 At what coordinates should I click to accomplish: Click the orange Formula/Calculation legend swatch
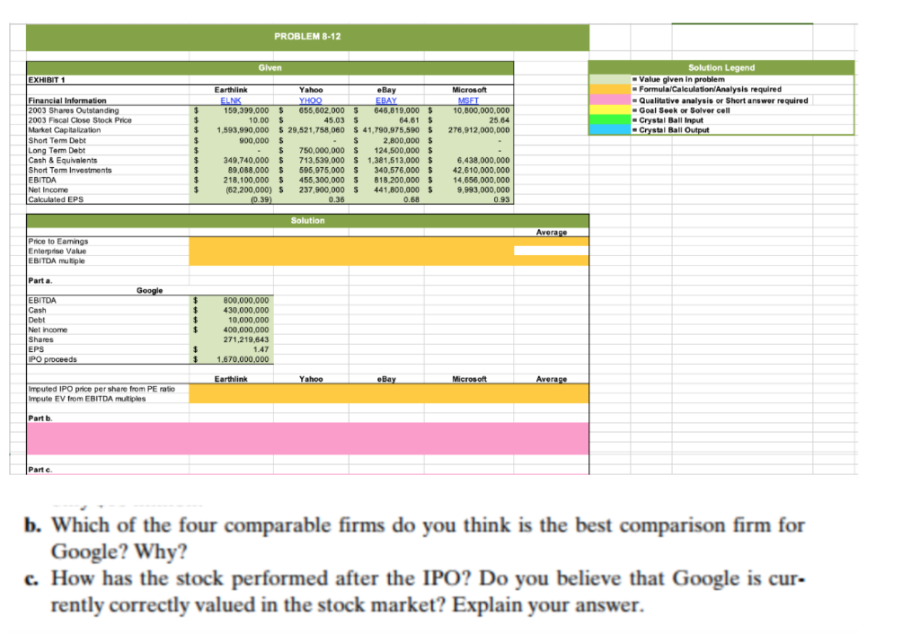(x=610, y=89)
